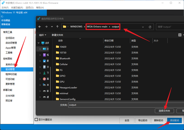Image resolution: width=184 pixels, height=130 pixels.
Task: Select Windows 11 专业版 x64 image tile
Action: pyautogui.click(x=24, y=19)
